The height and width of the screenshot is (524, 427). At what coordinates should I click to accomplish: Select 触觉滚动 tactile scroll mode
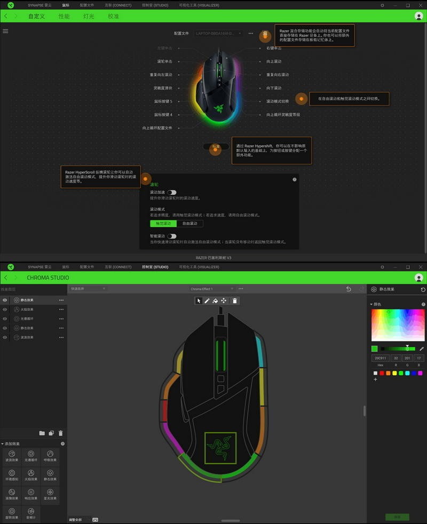163,224
